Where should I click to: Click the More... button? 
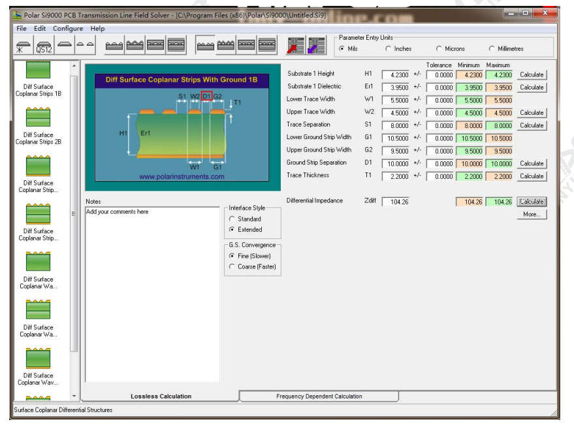[532, 214]
